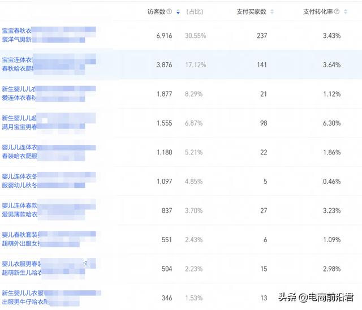
Task: Click the paying buyers value 22
Action: (264, 152)
